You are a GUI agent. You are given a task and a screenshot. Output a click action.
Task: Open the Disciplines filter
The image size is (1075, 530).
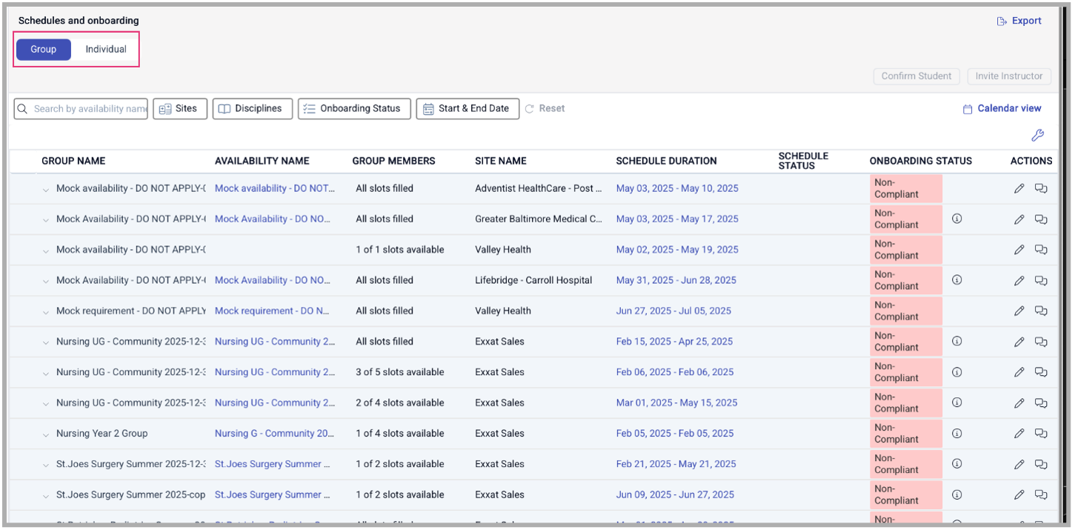pos(252,108)
